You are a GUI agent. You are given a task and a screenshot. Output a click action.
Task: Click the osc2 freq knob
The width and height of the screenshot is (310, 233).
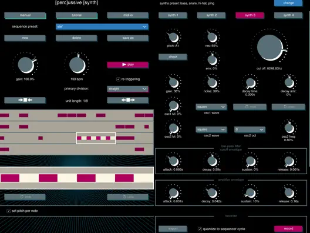(x=289, y=128)
